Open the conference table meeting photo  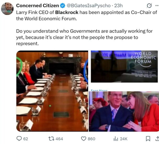point(52,91)
